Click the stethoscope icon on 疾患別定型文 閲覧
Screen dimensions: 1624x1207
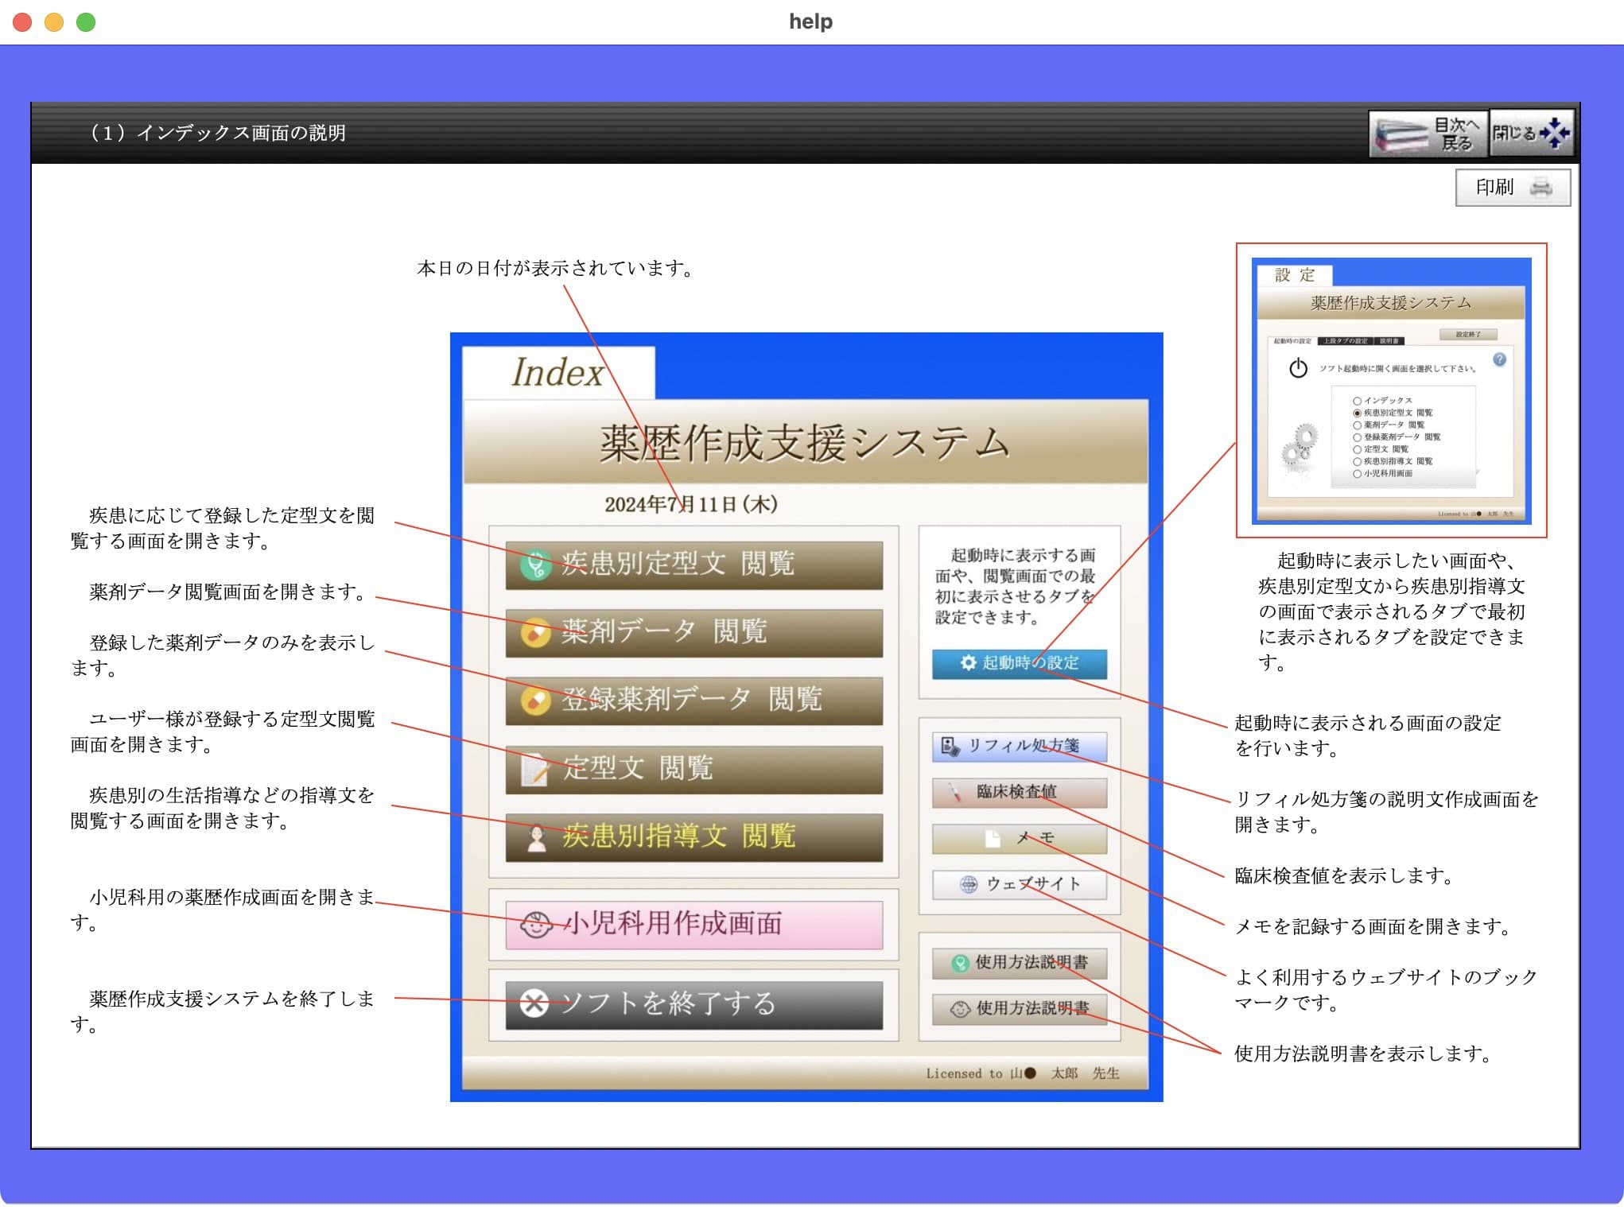pos(536,565)
